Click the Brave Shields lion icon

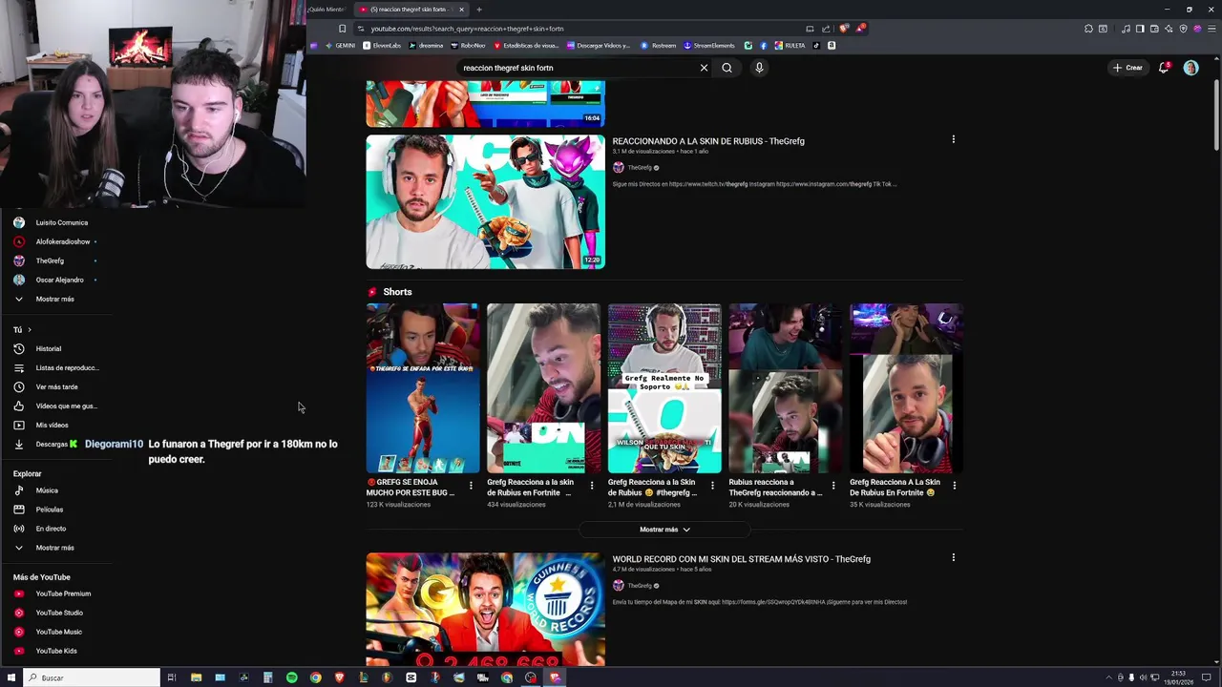click(844, 29)
